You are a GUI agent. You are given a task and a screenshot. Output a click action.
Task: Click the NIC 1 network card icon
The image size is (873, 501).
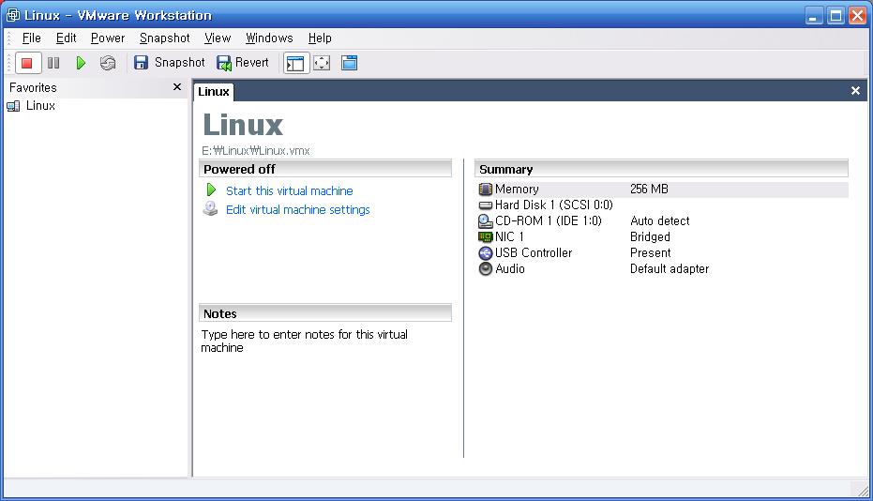(x=486, y=236)
